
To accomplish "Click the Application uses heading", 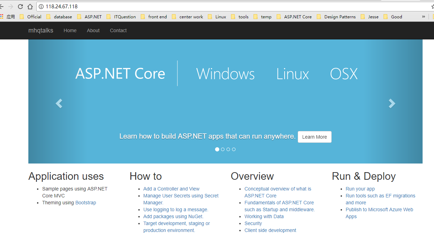I will click(x=66, y=176).
